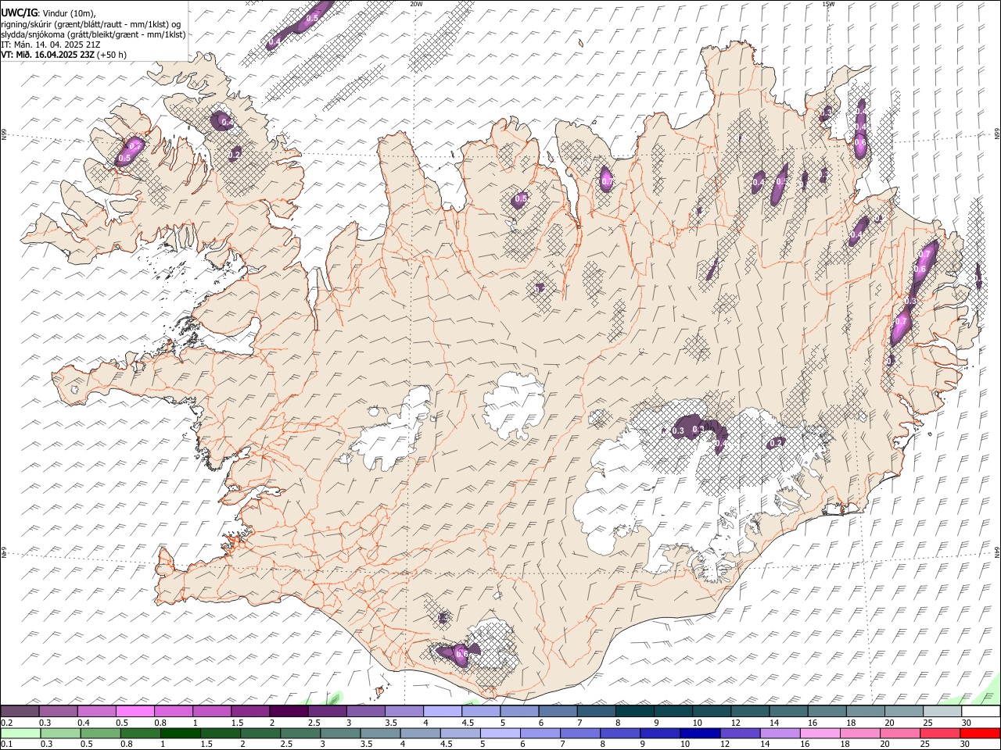Click the upper scale lavender swatch starting at 4
1001x750 pixels.
click(443, 712)
